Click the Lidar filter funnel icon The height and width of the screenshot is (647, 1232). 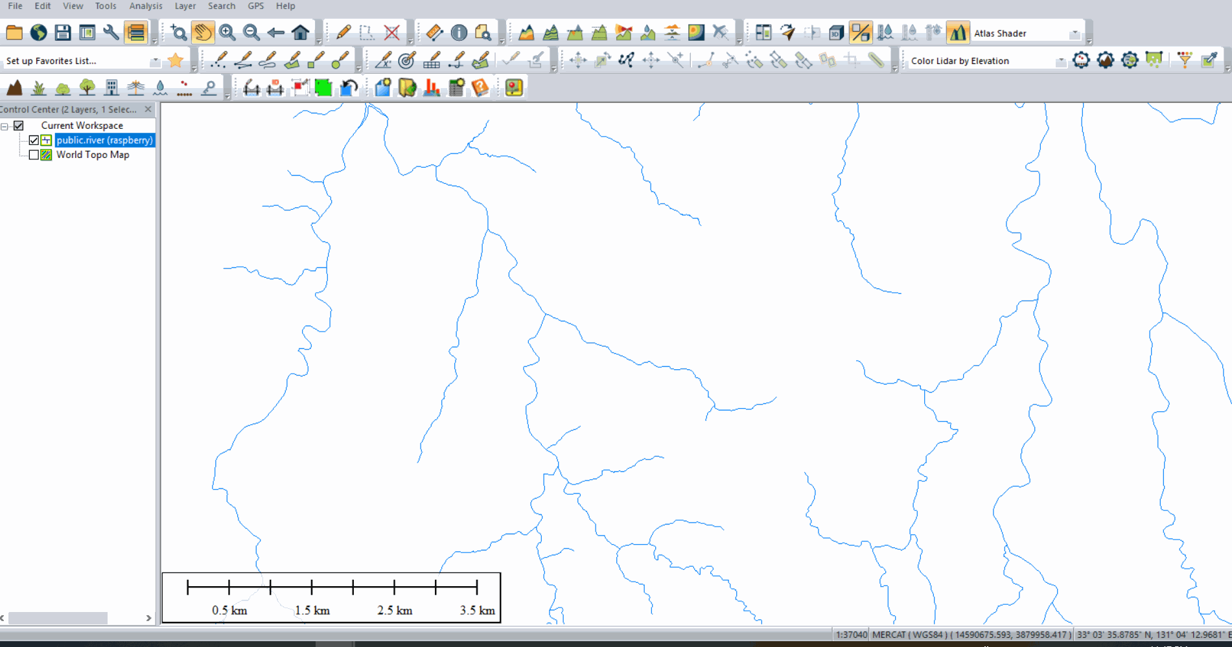[1185, 60]
